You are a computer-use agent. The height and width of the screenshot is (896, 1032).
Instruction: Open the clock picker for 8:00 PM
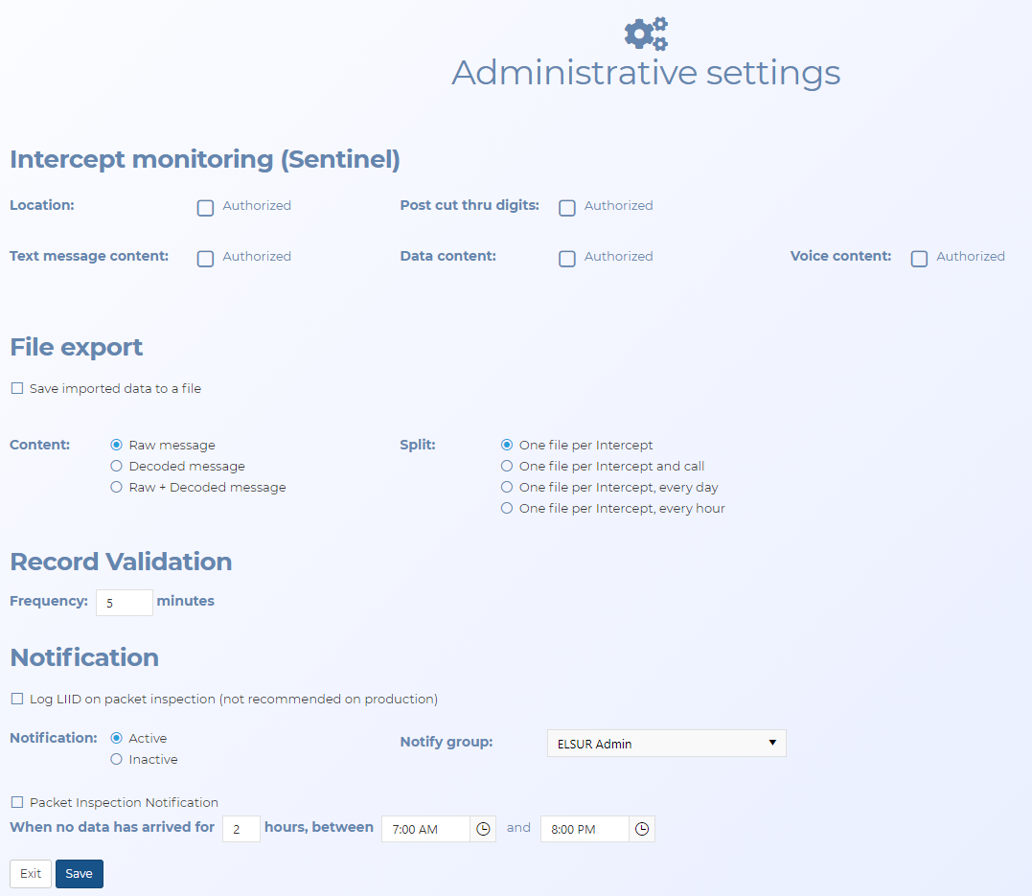pos(642,829)
